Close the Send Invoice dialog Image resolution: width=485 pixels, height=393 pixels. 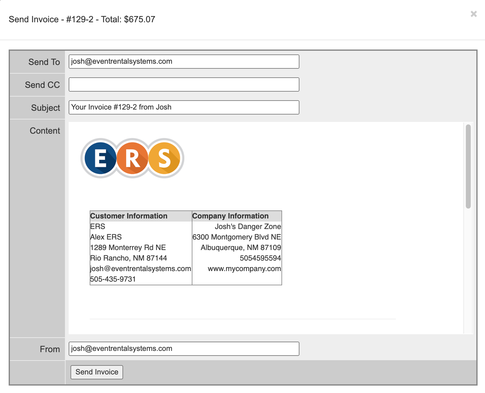point(473,14)
